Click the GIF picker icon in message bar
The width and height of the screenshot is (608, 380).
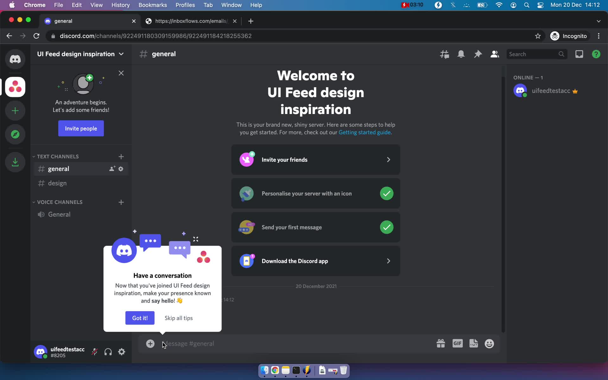457,343
